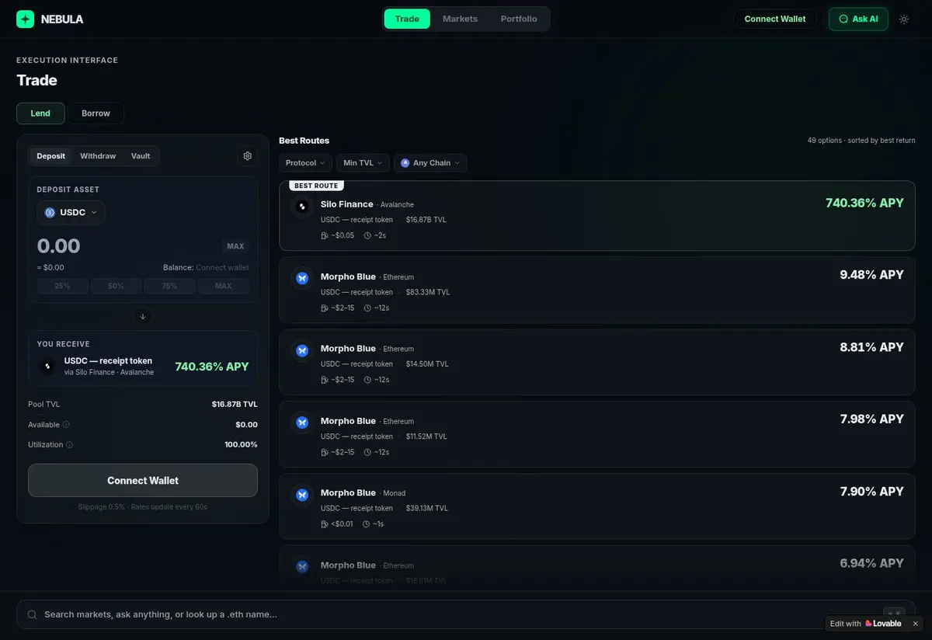Select the Withdraw segment
This screenshot has height=640, width=932.
click(x=98, y=156)
